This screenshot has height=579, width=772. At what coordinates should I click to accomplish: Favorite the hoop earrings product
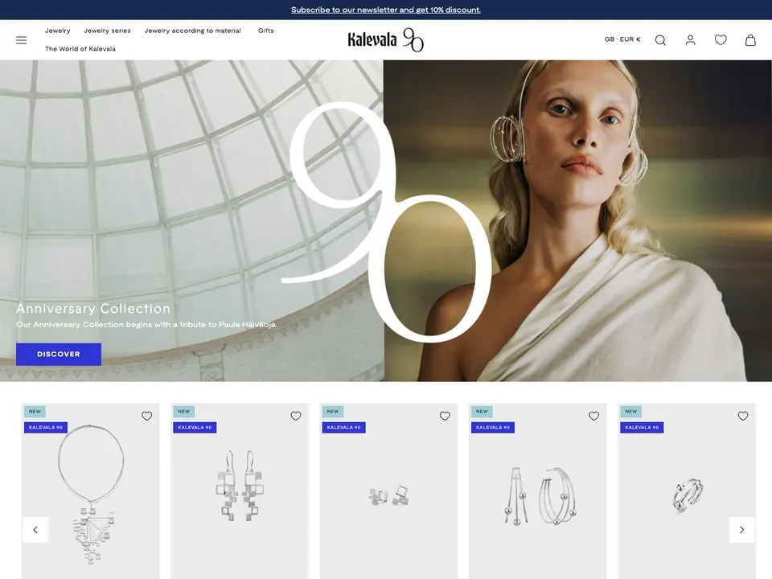tap(594, 416)
